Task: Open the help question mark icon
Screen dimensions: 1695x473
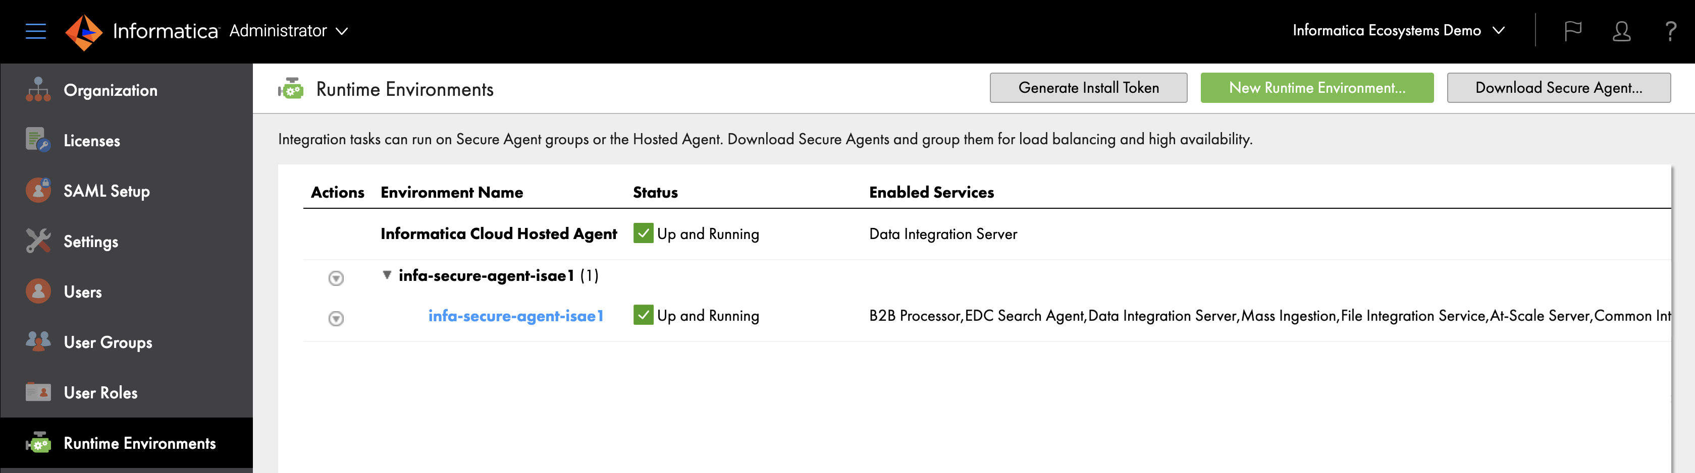Action: pyautogui.click(x=1671, y=30)
